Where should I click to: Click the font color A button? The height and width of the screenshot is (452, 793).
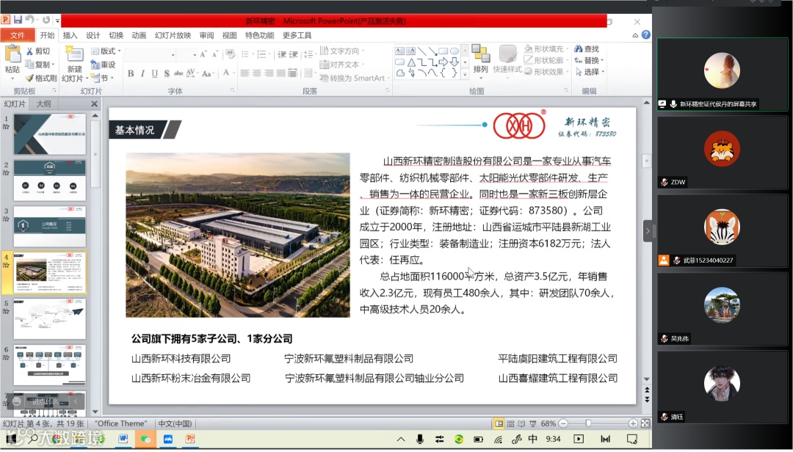pyautogui.click(x=226, y=73)
